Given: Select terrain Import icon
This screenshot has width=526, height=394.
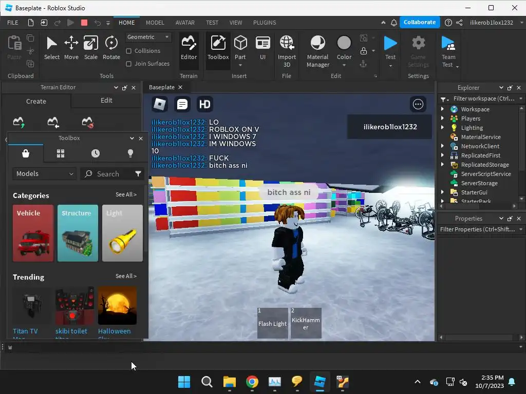Looking at the screenshot, I should click(x=53, y=122).
